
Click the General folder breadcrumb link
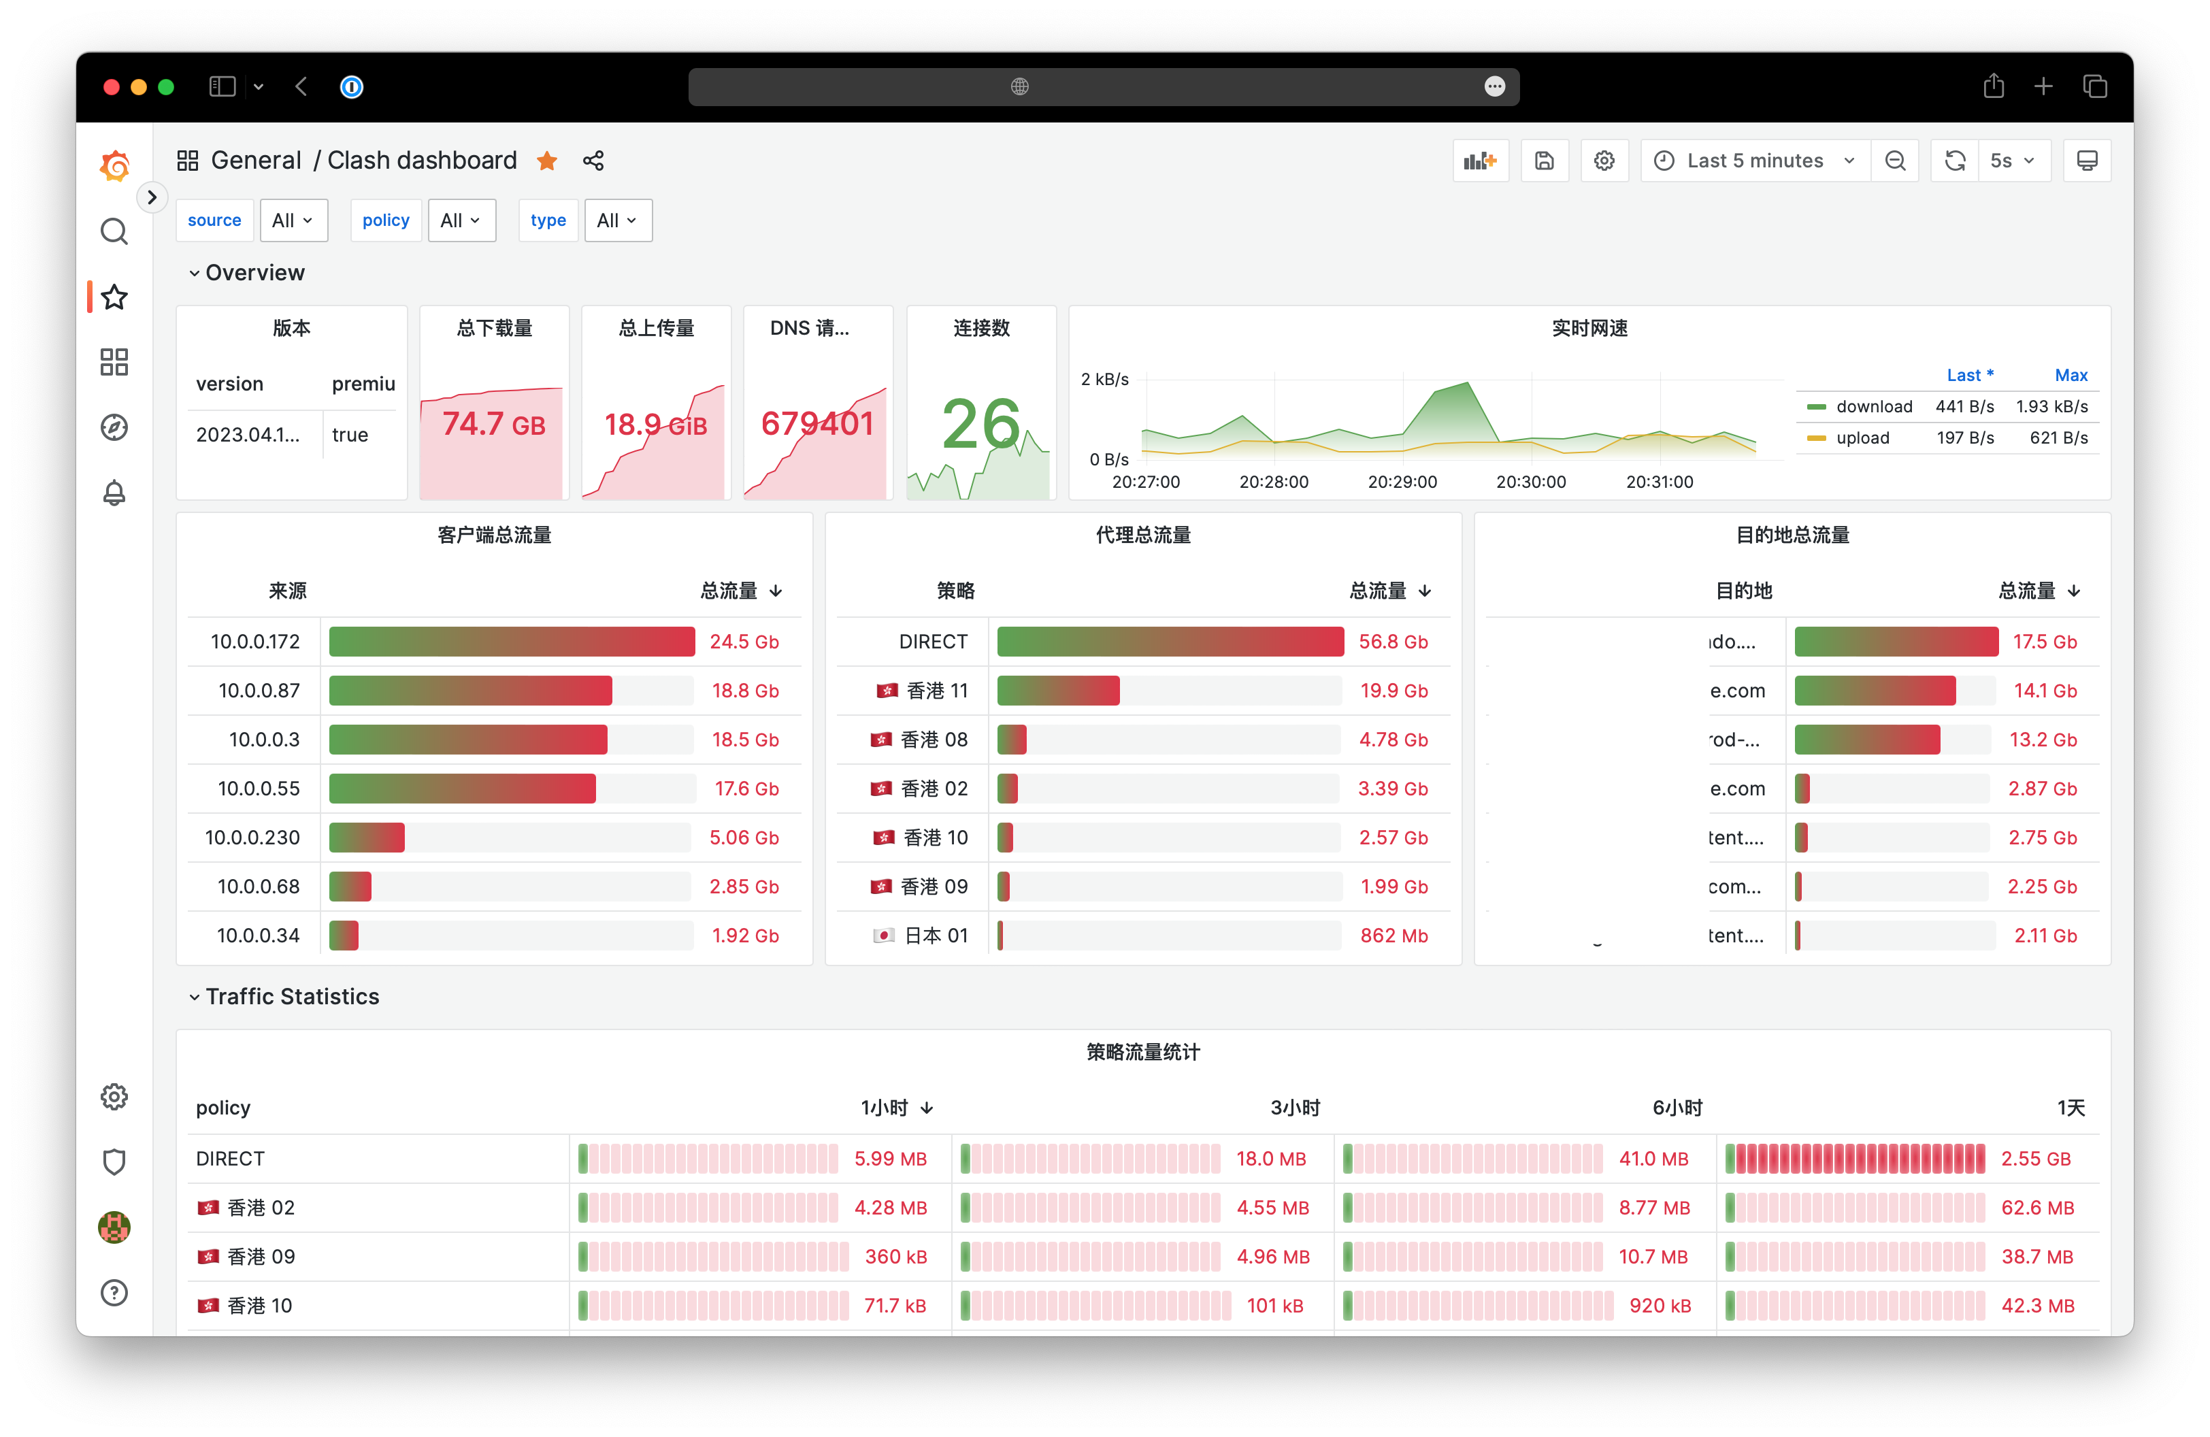[255, 161]
